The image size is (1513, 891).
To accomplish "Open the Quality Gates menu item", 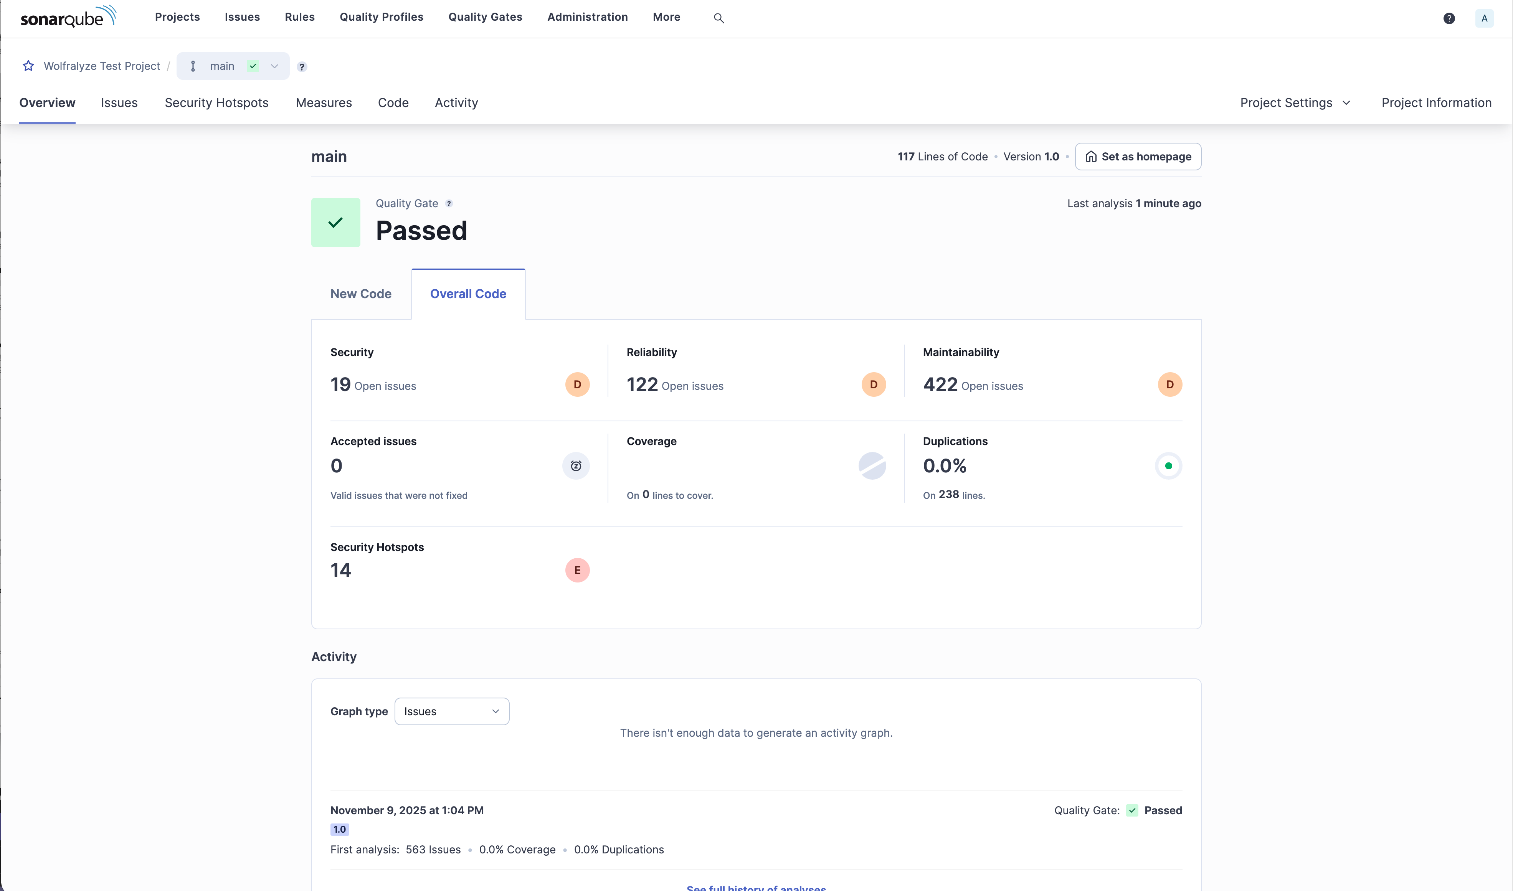I will click(484, 17).
